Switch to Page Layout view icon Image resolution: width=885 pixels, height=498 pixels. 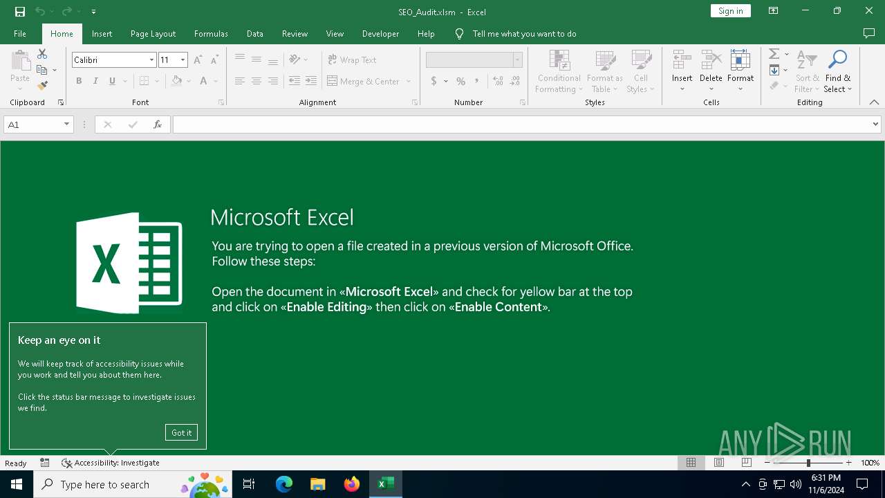(719, 463)
